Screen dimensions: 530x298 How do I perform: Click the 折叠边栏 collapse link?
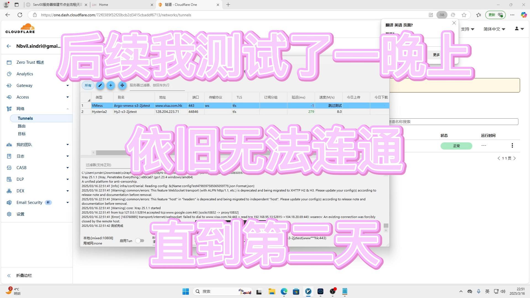pos(24,275)
